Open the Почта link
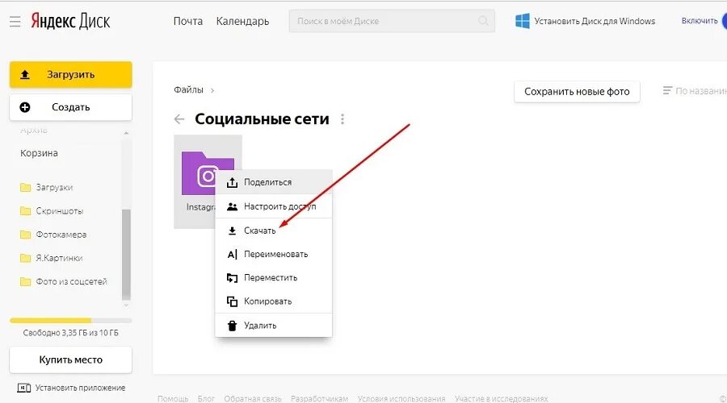This screenshot has width=727, height=403. [x=187, y=21]
